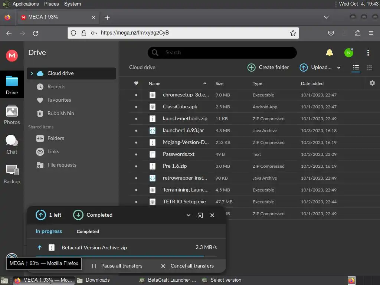
Task: Open column settings gear
Action: (372, 83)
